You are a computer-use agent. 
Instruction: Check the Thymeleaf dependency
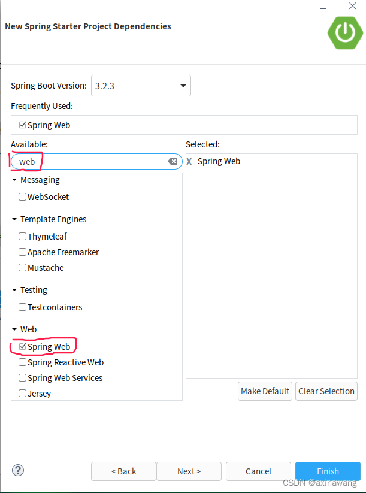tap(22, 236)
